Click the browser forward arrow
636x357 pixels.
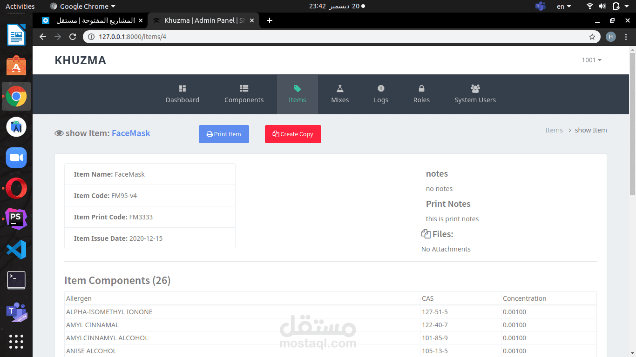coord(58,37)
